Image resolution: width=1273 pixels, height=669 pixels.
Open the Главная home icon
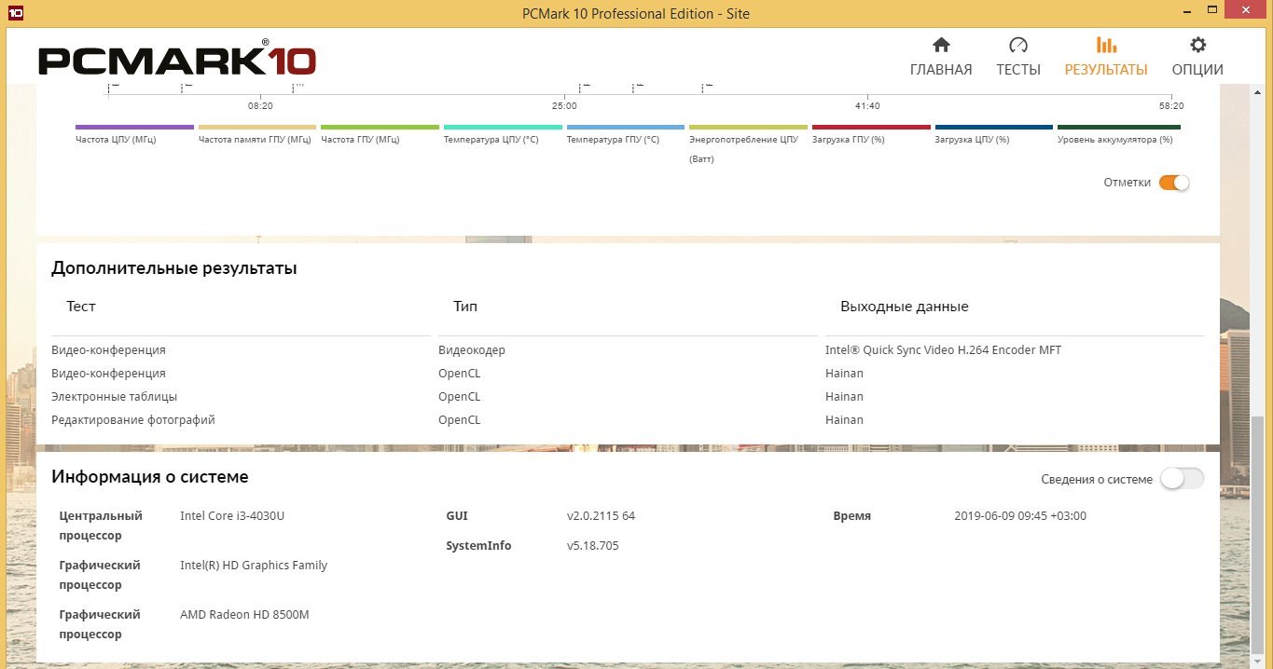(x=941, y=46)
